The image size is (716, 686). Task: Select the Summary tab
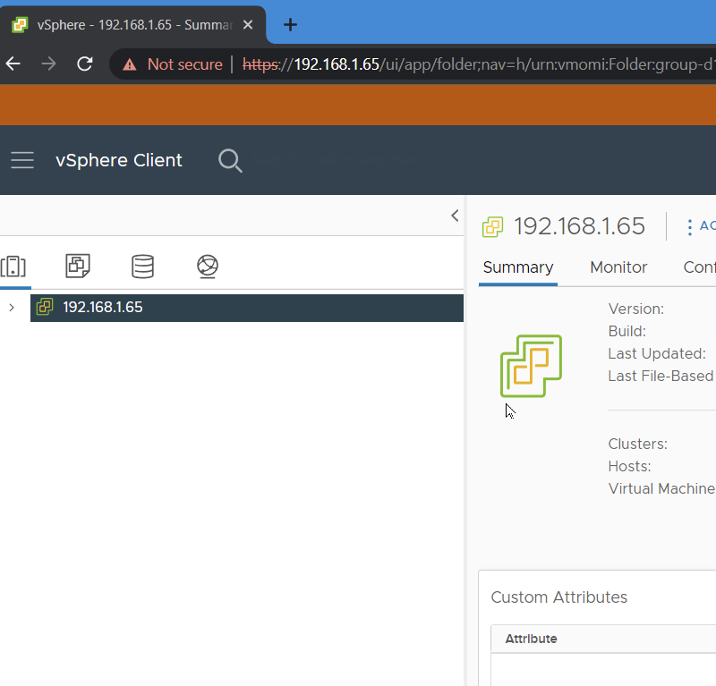[x=518, y=267]
